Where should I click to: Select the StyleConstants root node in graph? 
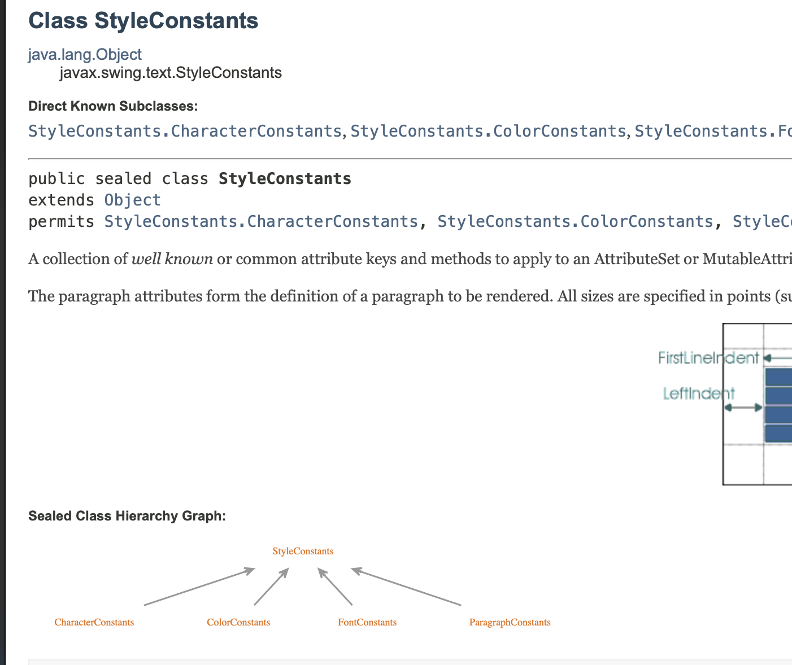pyautogui.click(x=303, y=551)
